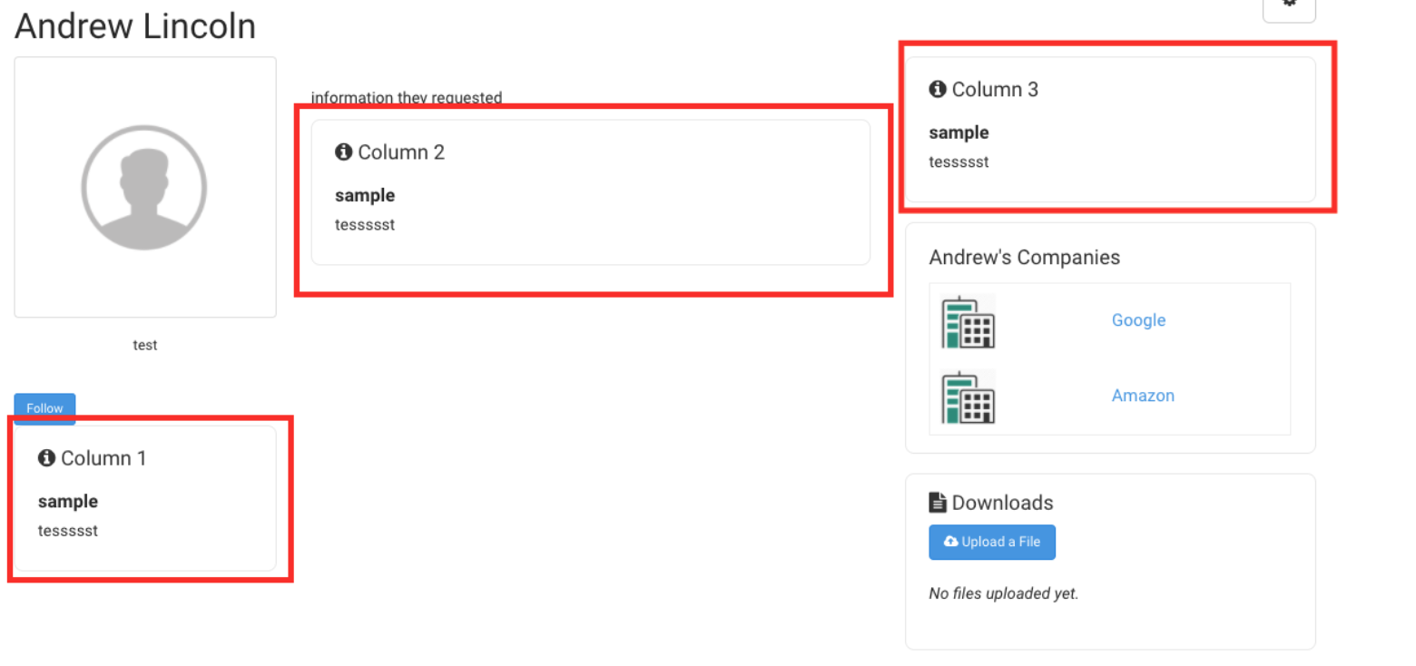Click the "information they requested" text
The image size is (1416, 666).
[x=407, y=97]
